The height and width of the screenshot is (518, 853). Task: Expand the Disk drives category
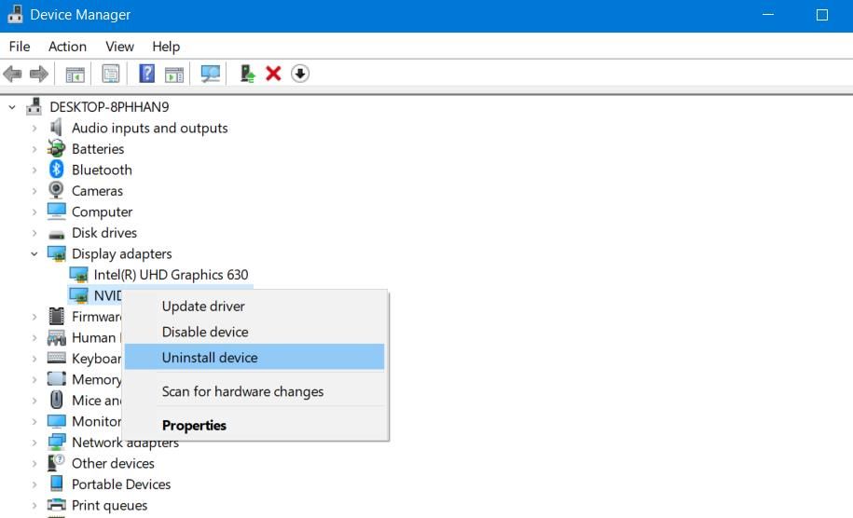click(x=34, y=233)
